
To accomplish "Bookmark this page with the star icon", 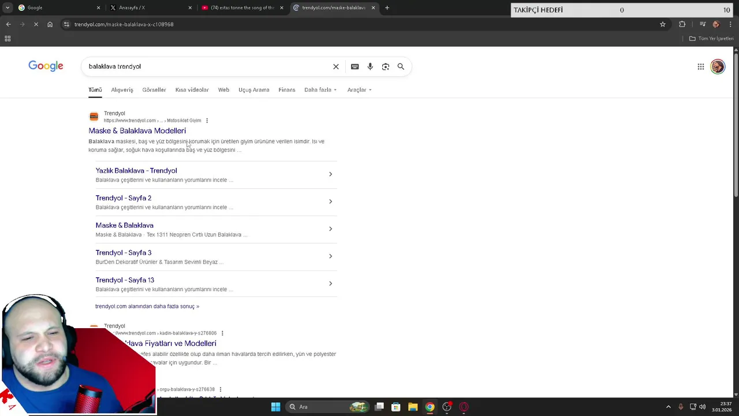I will [x=663, y=24].
